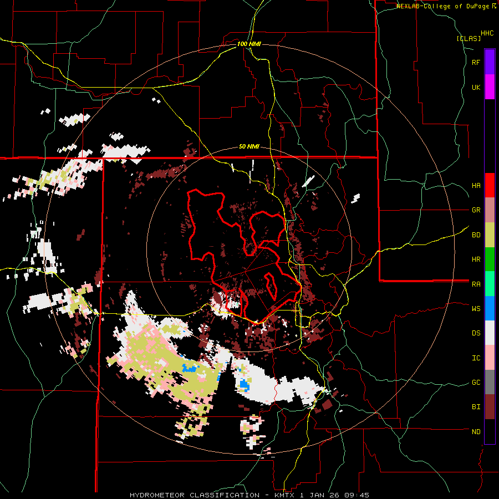The image size is (499, 499).
Task: Click the 100 NMI range ring label
Action: point(249,44)
